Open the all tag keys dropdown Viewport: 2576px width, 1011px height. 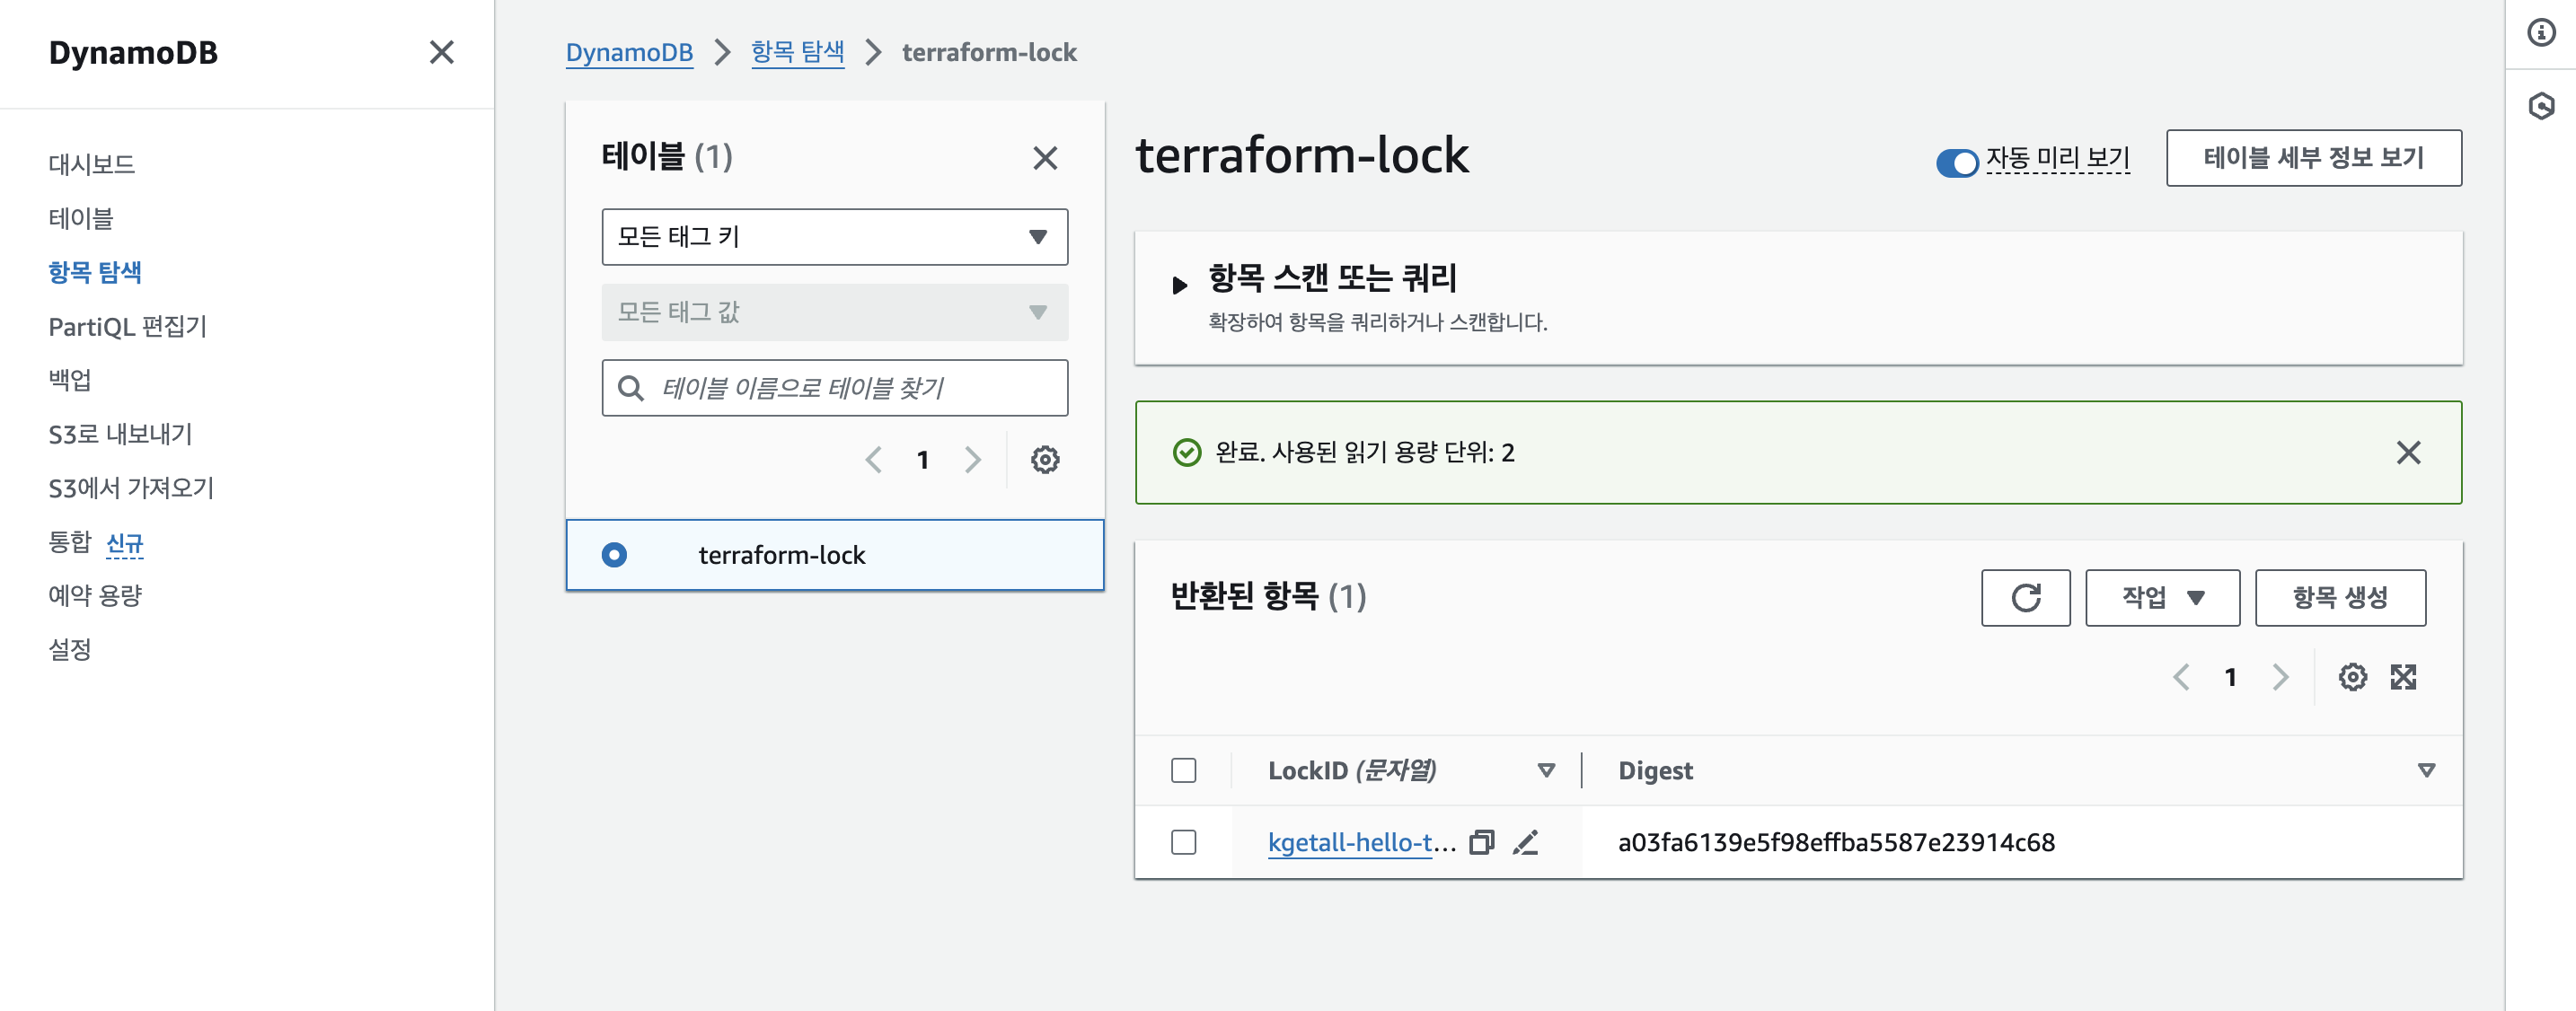[834, 237]
